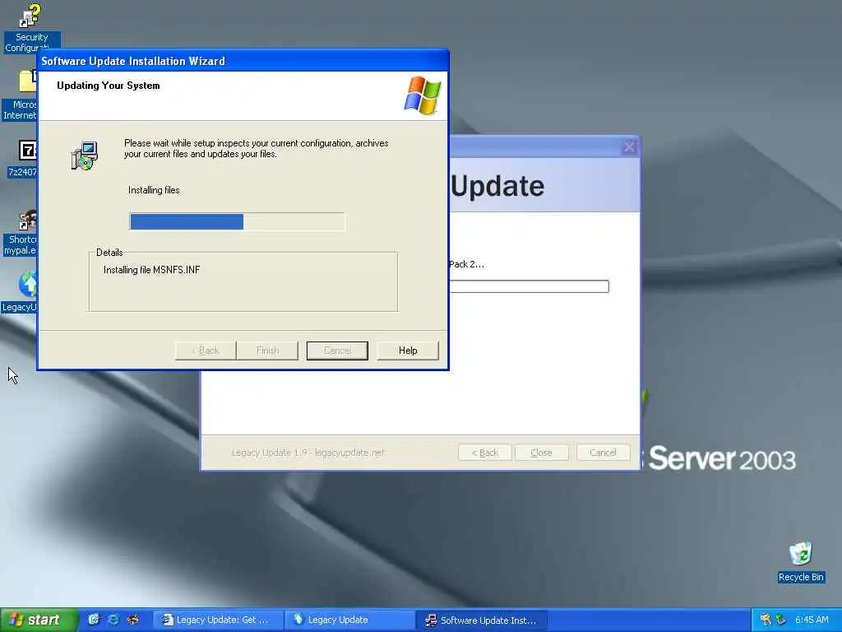Click the third Quick Launch icon
The width and height of the screenshot is (842, 632).
132,620
